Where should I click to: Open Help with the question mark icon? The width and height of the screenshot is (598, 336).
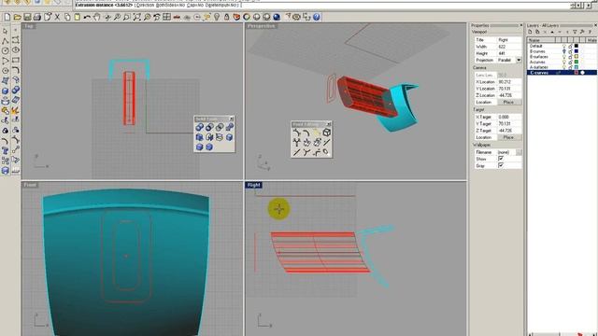(x=317, y=17)
